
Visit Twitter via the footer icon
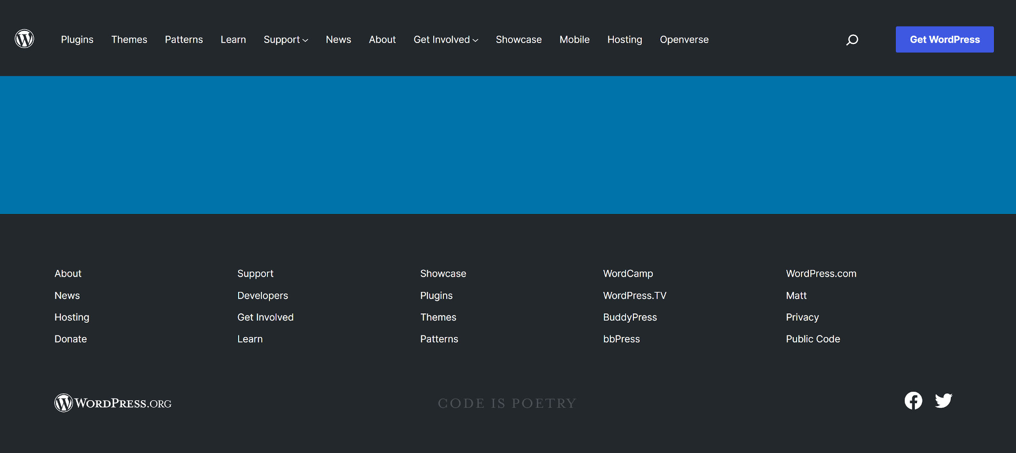944,400
